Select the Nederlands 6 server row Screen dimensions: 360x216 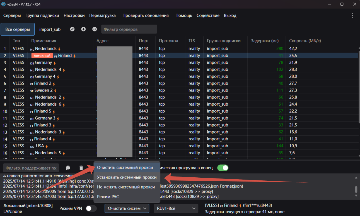click(179, 104)
